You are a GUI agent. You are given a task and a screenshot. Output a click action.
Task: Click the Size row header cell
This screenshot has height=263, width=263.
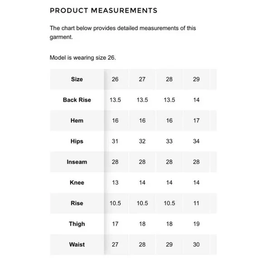coord(77,79)
